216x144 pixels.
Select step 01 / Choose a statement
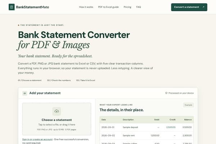pyautogui.click(x=30, y=80)
